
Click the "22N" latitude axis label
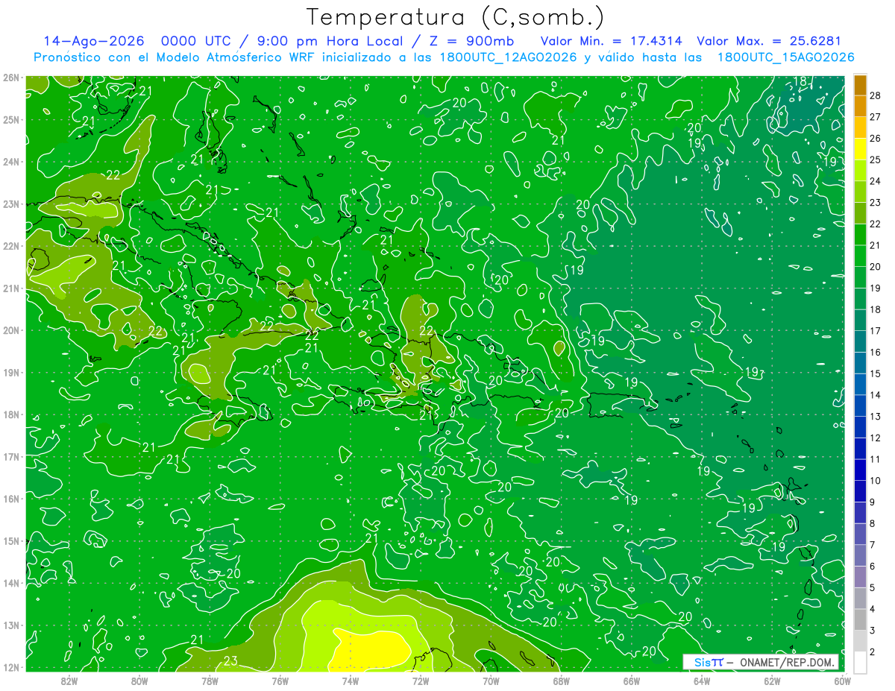[10, 246]
